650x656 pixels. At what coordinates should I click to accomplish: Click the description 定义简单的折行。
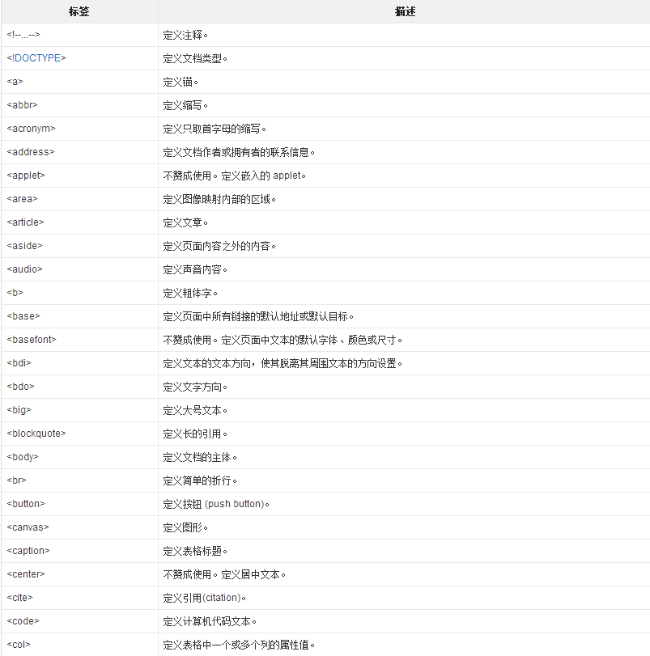pos(200,480)
